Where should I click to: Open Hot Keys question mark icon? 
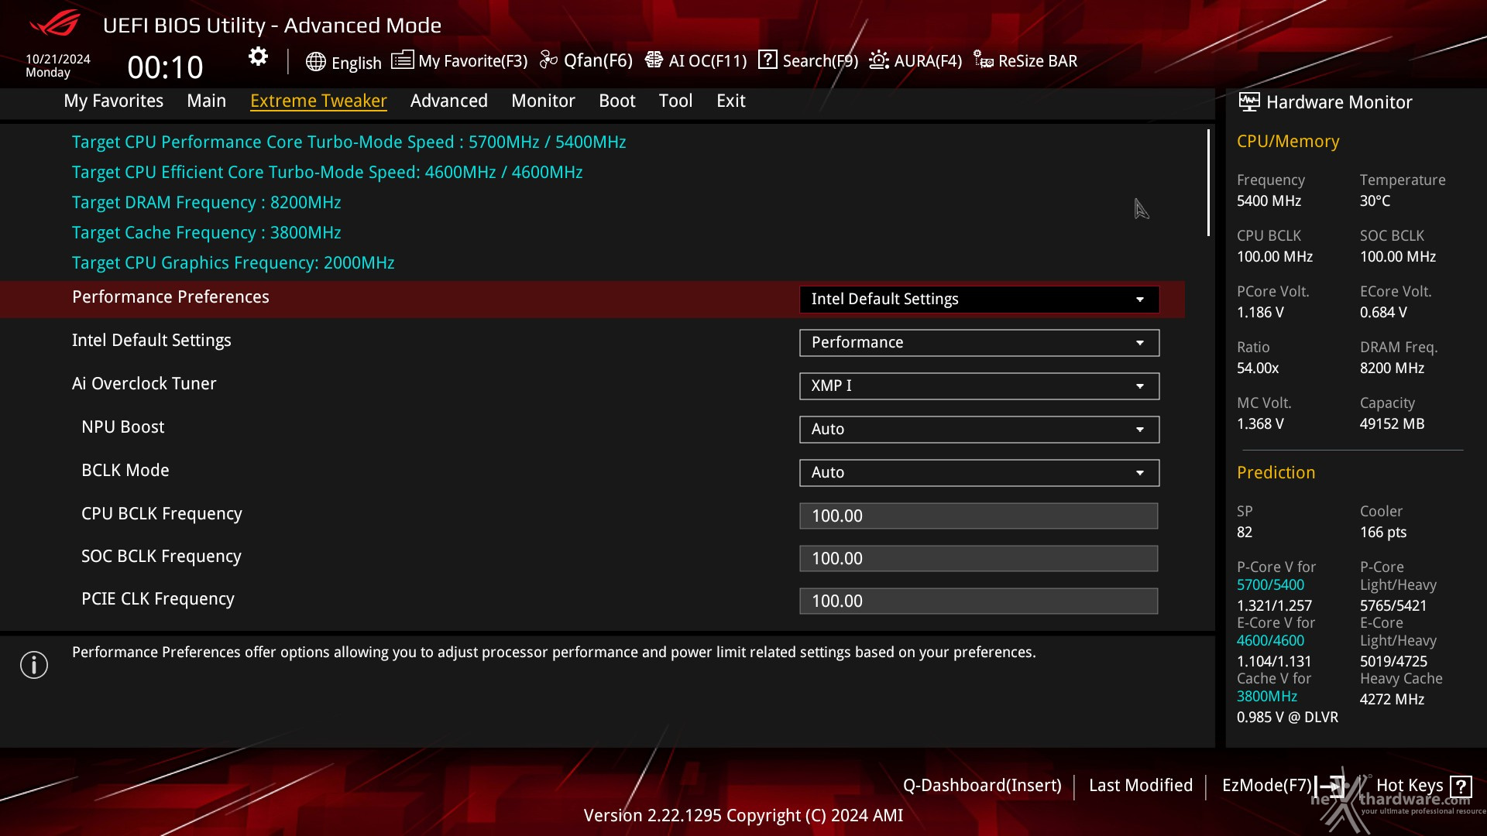tap(1461, 786)
